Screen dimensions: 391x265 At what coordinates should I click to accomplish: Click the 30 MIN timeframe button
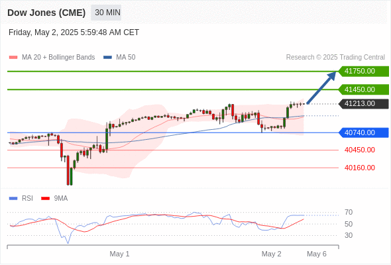tap(106, 13)
